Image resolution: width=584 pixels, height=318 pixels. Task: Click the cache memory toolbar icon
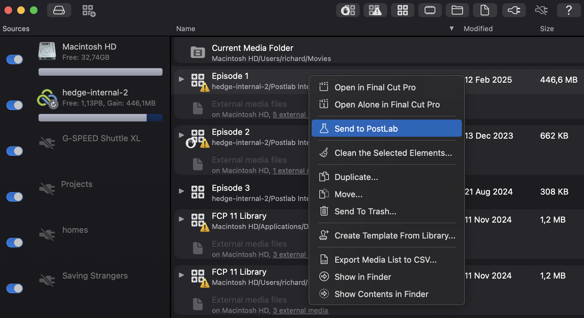point(430,10)
